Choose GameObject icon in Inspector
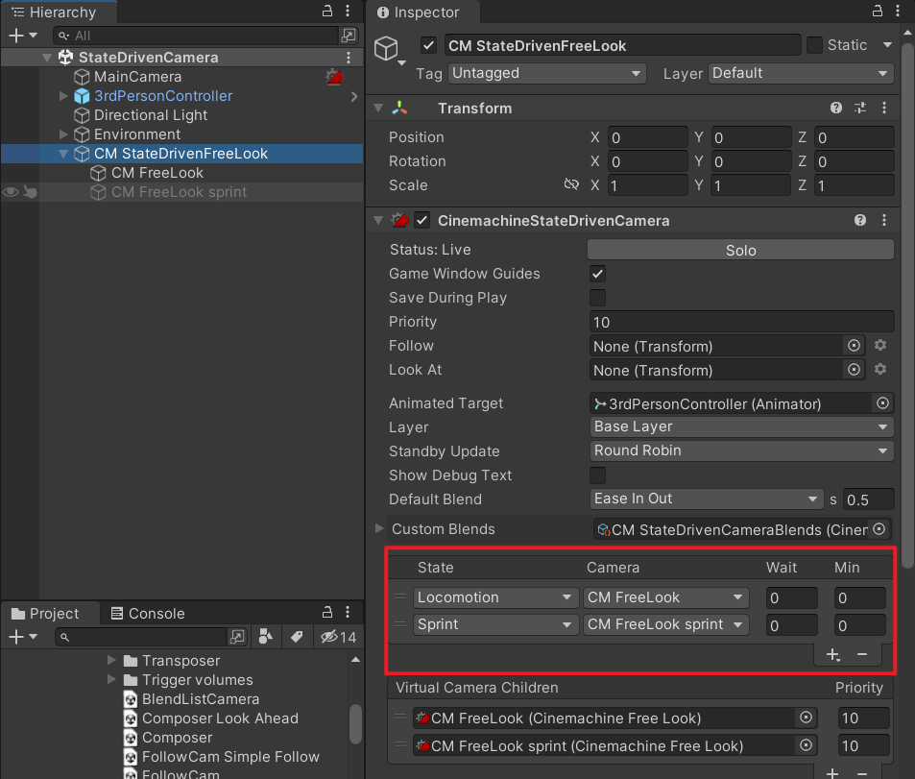Viewport: 915px width, 779px height. (x=389, y=50)
